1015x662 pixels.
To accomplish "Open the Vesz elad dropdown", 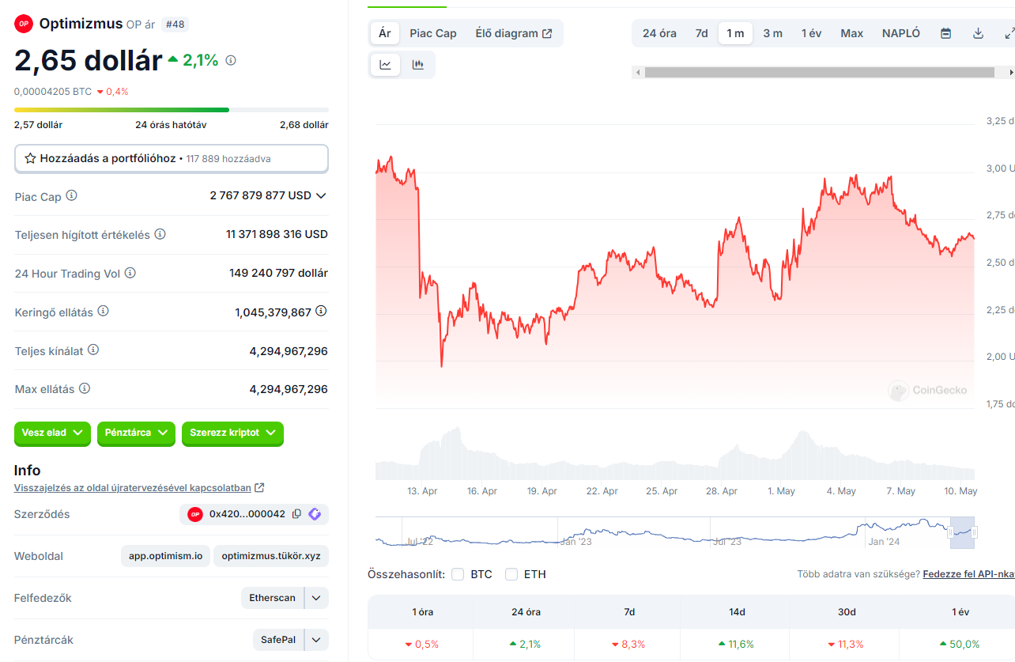I will pyautogui.click(x=52, y=433).
